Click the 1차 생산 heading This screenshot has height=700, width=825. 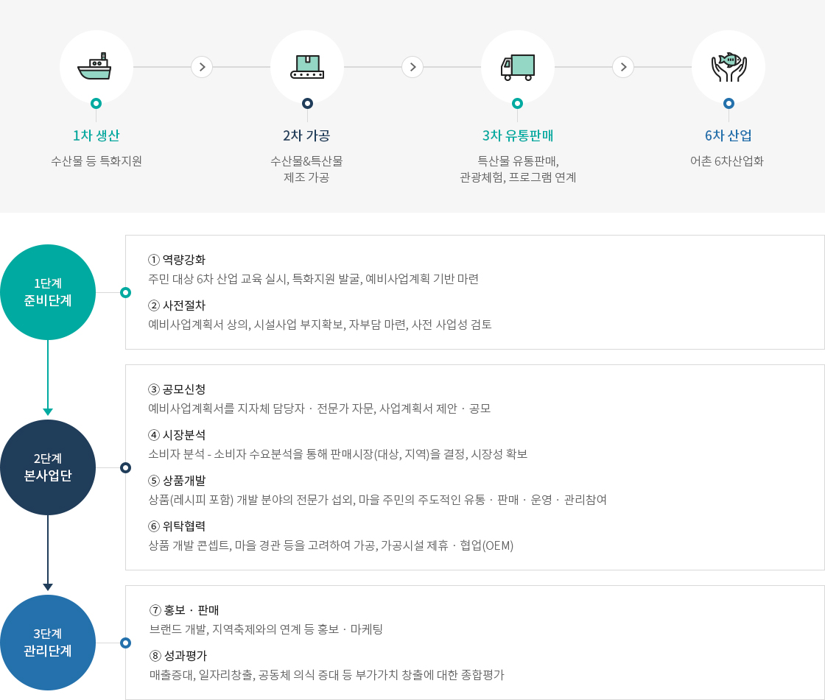(96, 135)
